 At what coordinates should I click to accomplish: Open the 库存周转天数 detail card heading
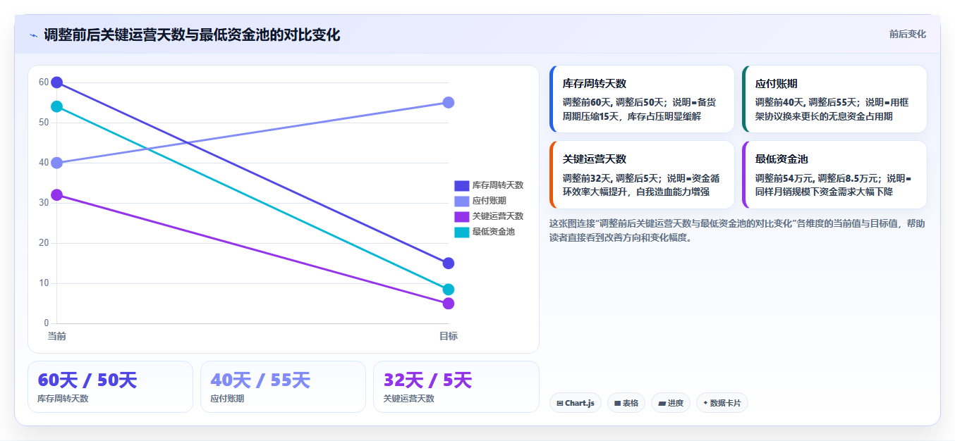[595, 84]
